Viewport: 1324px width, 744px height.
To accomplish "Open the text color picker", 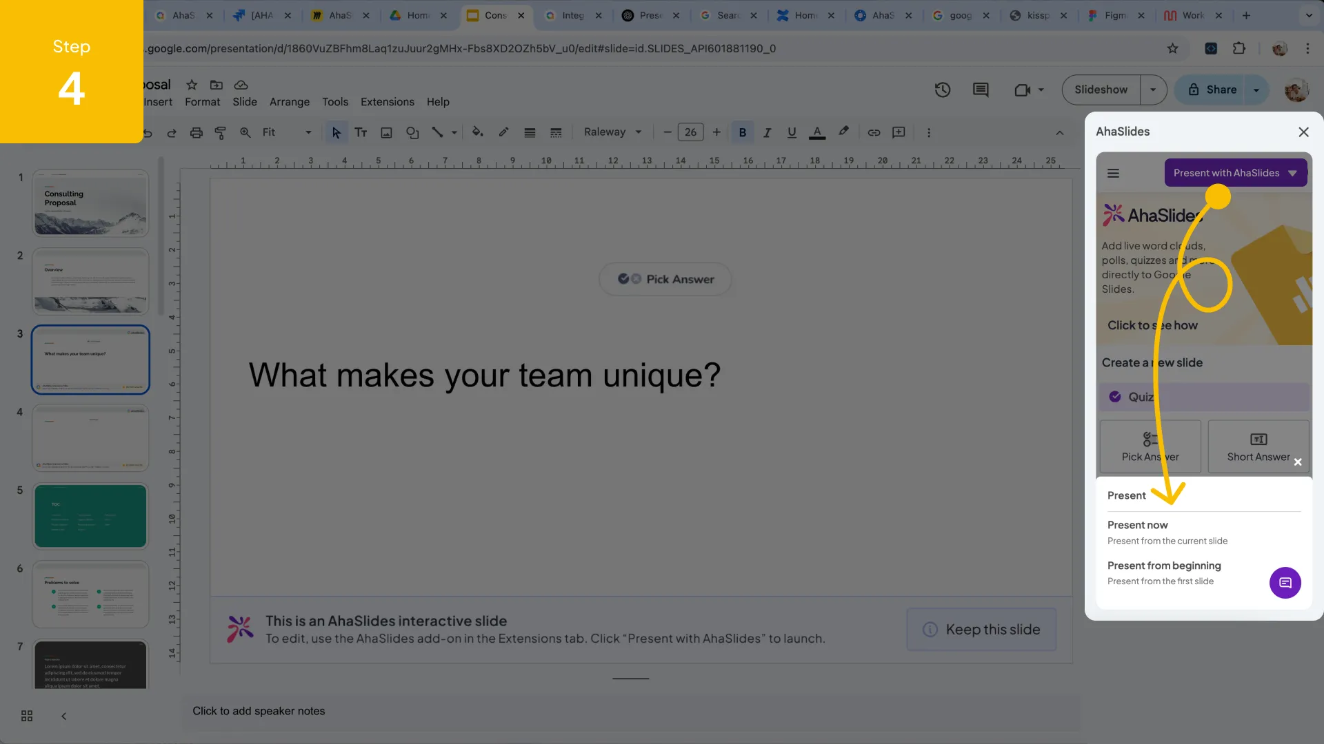I will [x=818, y=132].
